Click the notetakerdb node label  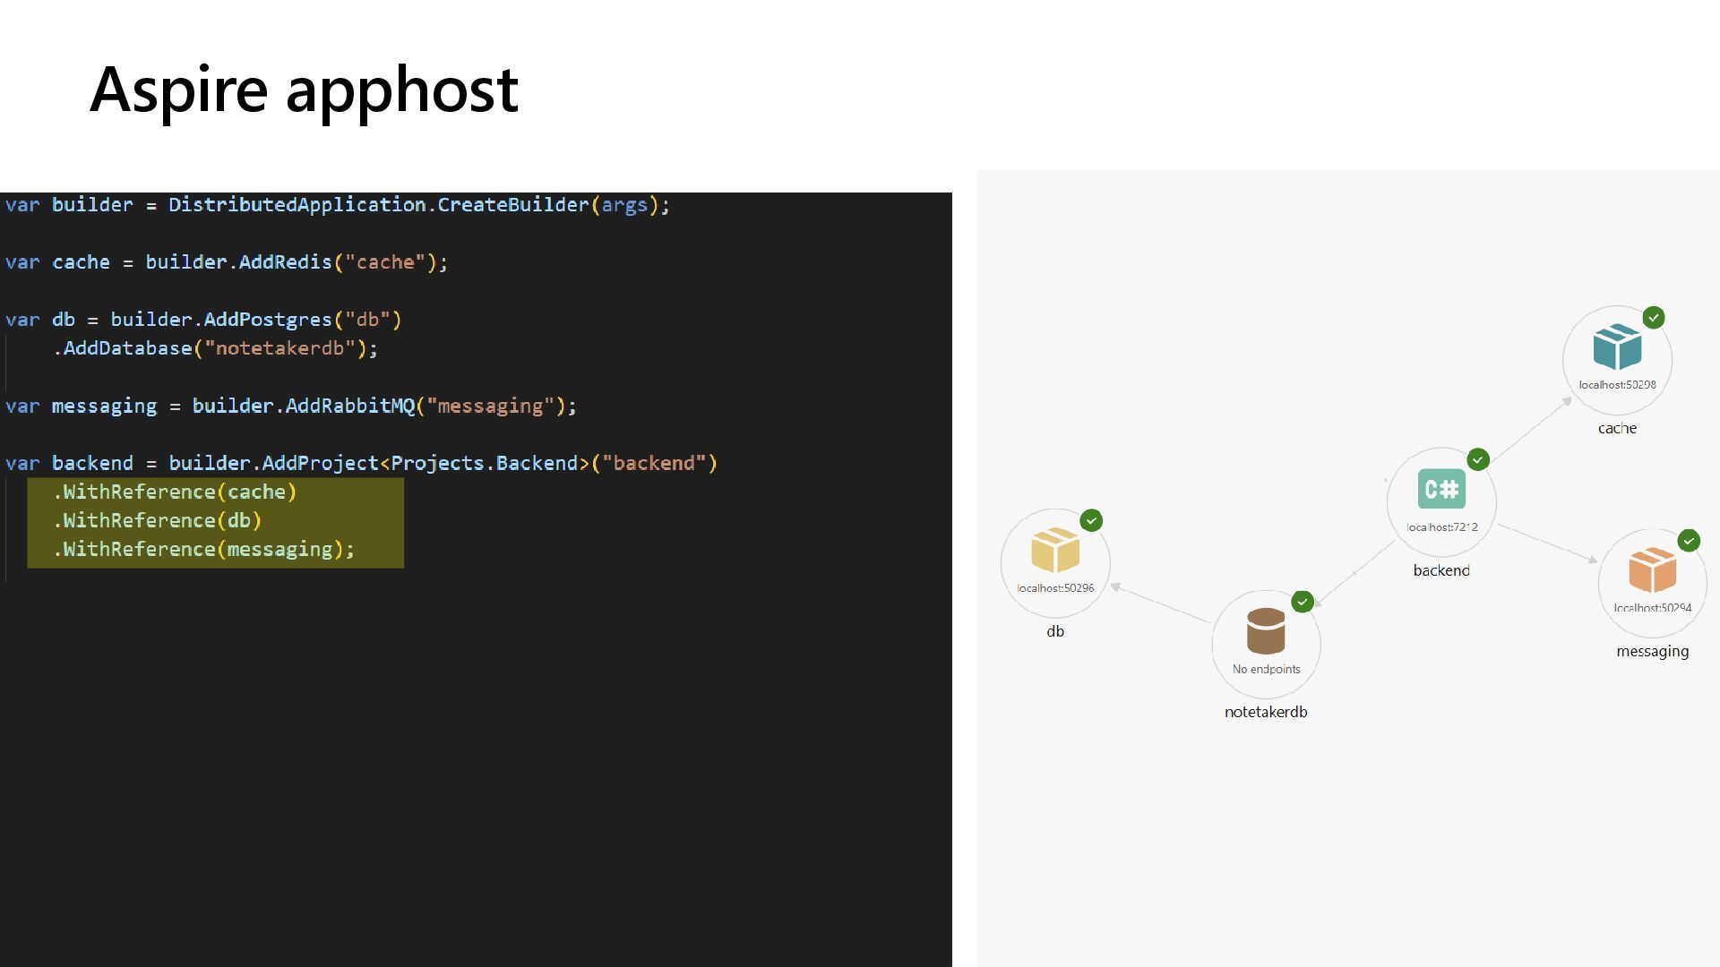pyautogui.click(x=1266, y=712)
